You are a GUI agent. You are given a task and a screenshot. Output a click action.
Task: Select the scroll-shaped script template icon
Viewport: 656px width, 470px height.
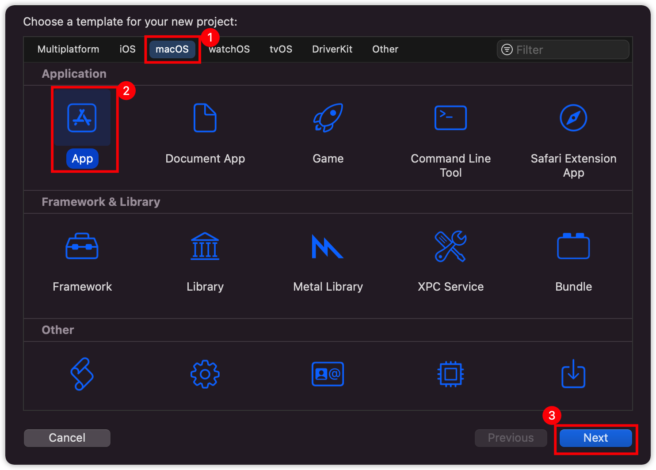click(x=82, y=374)
